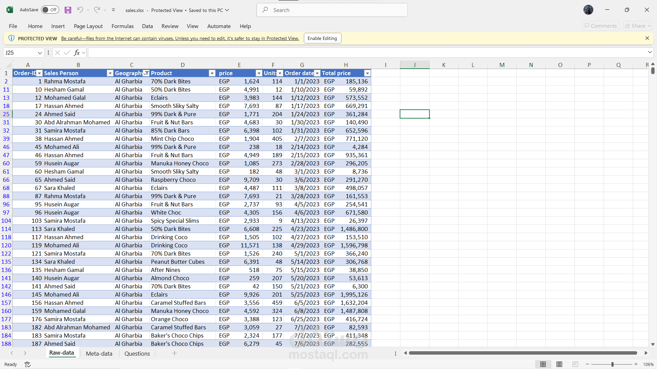Toggle AutoSave on
The image size is (657, 369).
coord(50,10)
